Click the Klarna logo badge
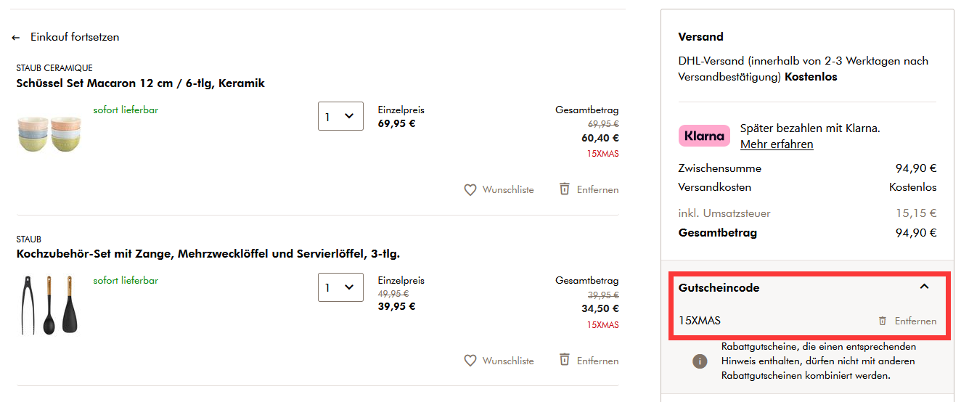 tap(704, 136)
